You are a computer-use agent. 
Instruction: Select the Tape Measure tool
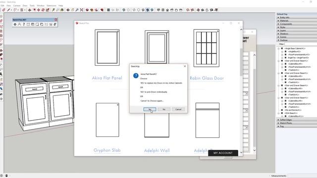click(x=53, y=10)
